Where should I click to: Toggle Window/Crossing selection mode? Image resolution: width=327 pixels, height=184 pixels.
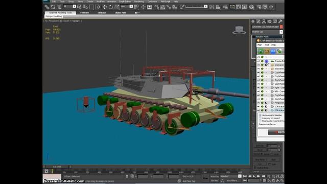click(x=98, y=7)
